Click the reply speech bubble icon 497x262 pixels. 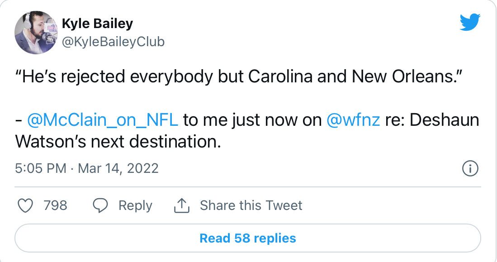(100, 205)
